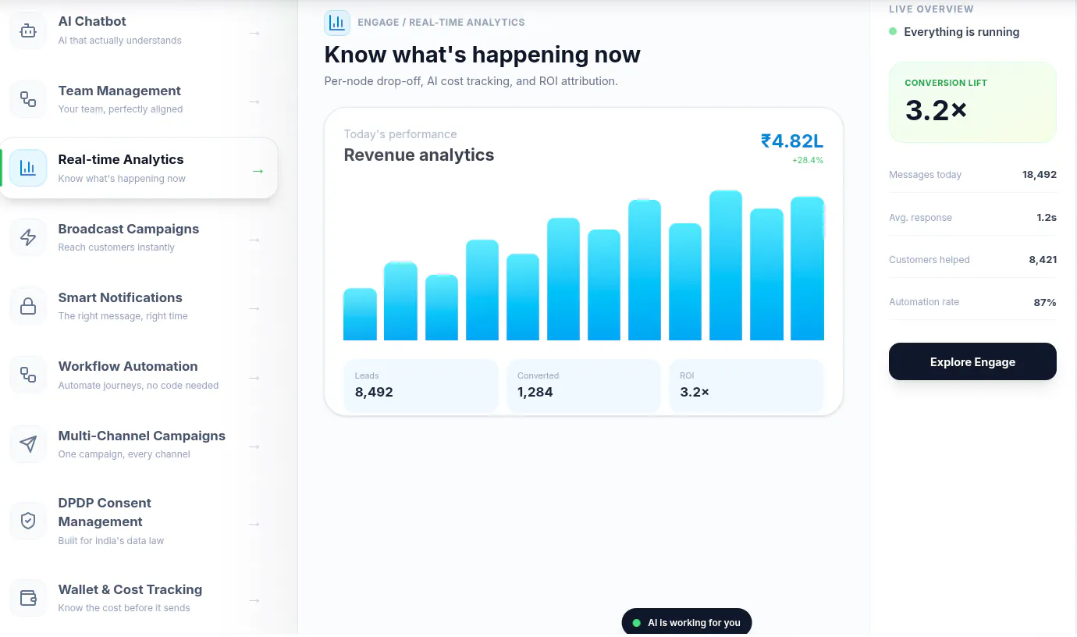Click the green arrow on Real-time Analytics
The width and height of the screenshot is (1077, 637).
[x=258, y=171]
